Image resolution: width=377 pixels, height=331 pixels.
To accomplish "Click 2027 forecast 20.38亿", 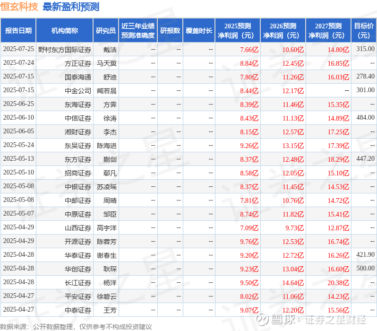I will point(339,283).
